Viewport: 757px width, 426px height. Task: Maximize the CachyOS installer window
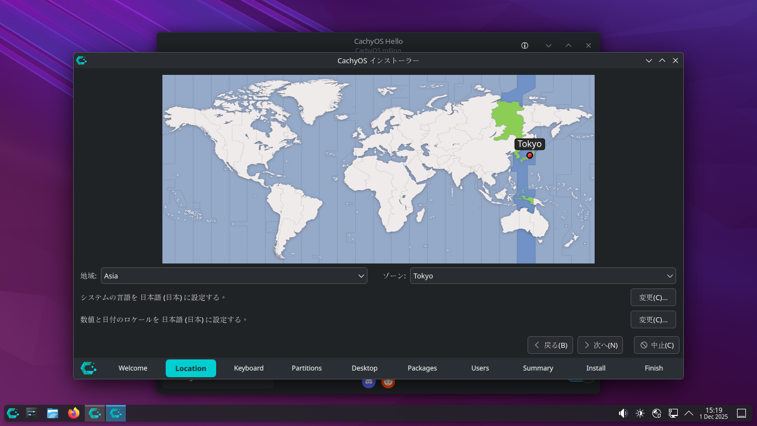[x=662, y=60]
